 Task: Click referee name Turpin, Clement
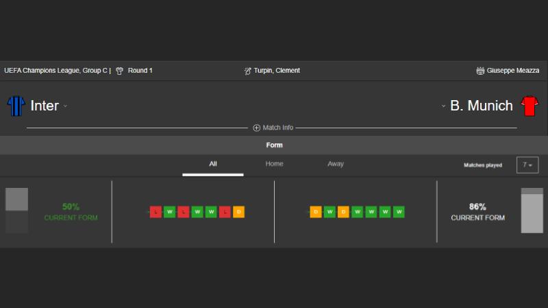click(x=277, y=71)
